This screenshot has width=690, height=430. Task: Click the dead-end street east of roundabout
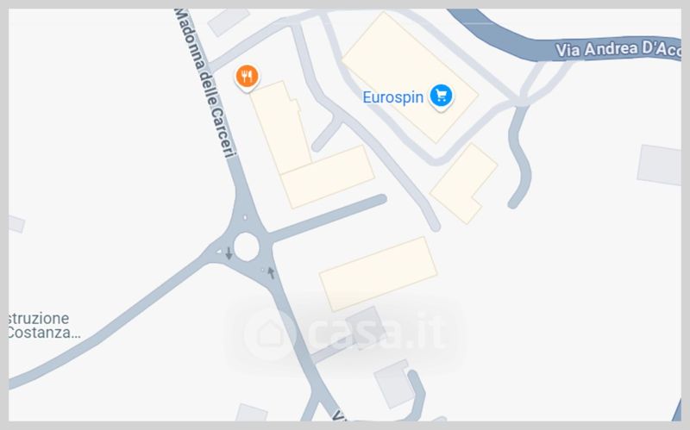328,219
